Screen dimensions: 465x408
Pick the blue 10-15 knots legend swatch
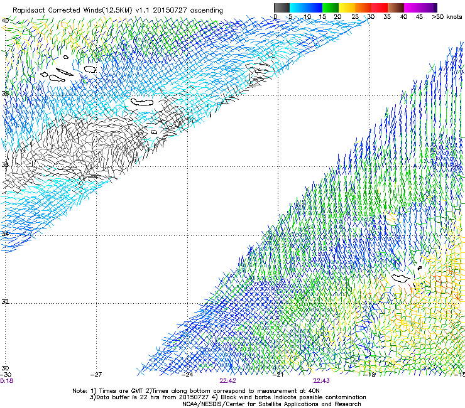(x=314, y=8)
